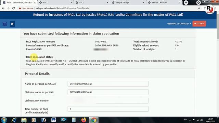Click the SEBI logo in navbar
This screenshot has width=219, height=123.
(4, 24)
